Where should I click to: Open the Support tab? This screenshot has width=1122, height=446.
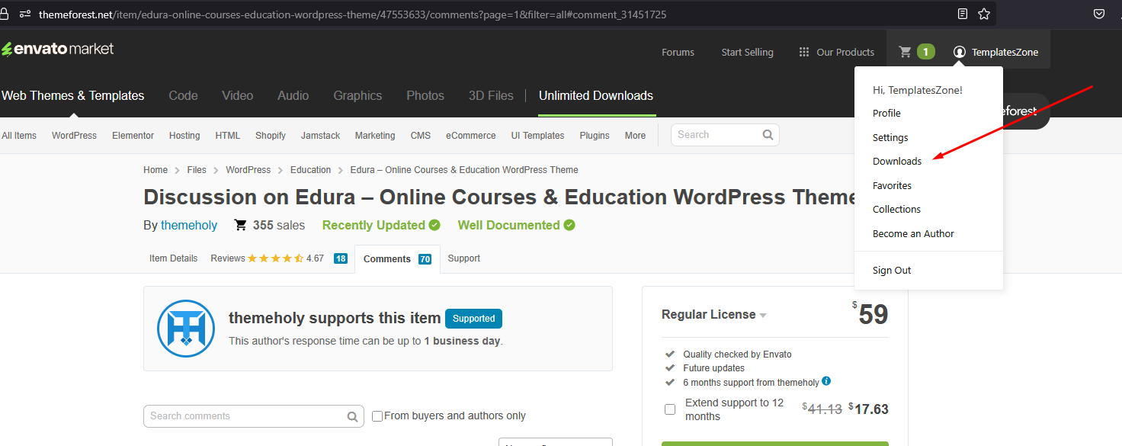pos(463,258)
